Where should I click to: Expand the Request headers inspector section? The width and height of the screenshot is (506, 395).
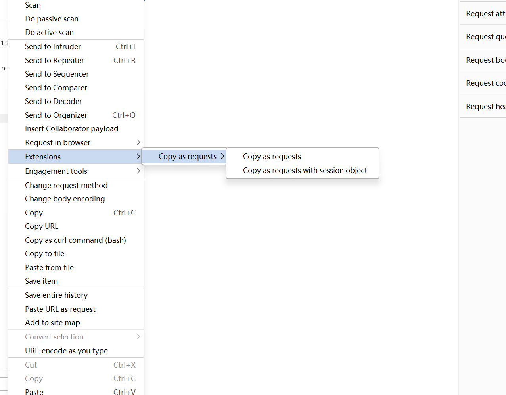point(486,106)
